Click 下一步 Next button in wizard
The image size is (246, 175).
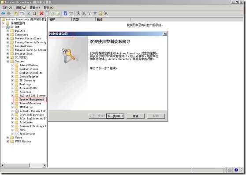115,116
